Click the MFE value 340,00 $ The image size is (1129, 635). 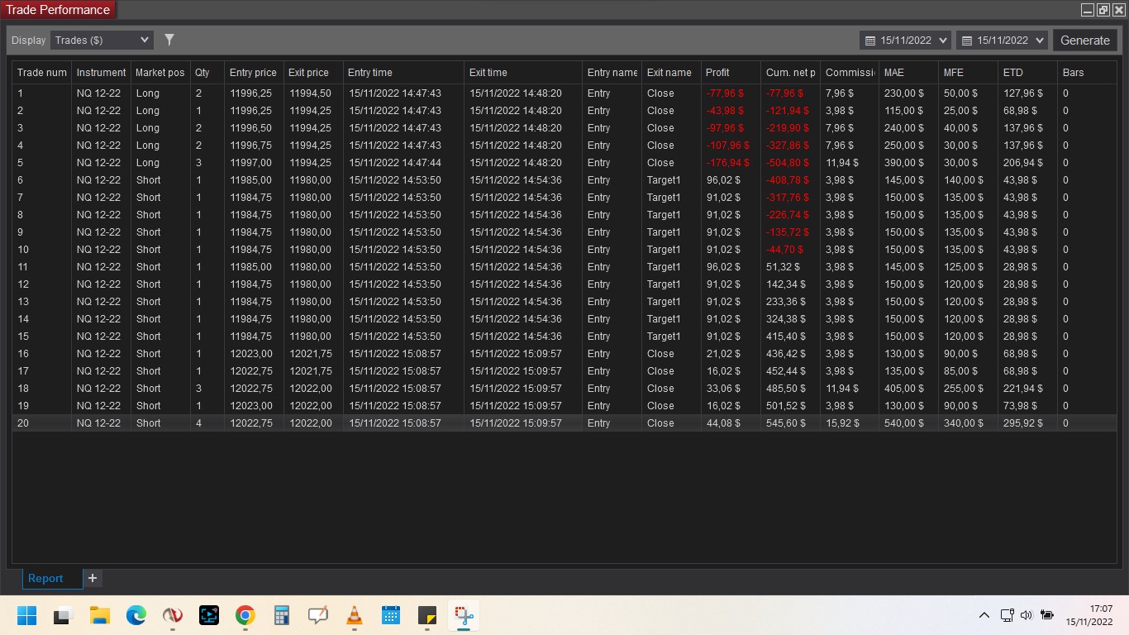click(964, 423)
